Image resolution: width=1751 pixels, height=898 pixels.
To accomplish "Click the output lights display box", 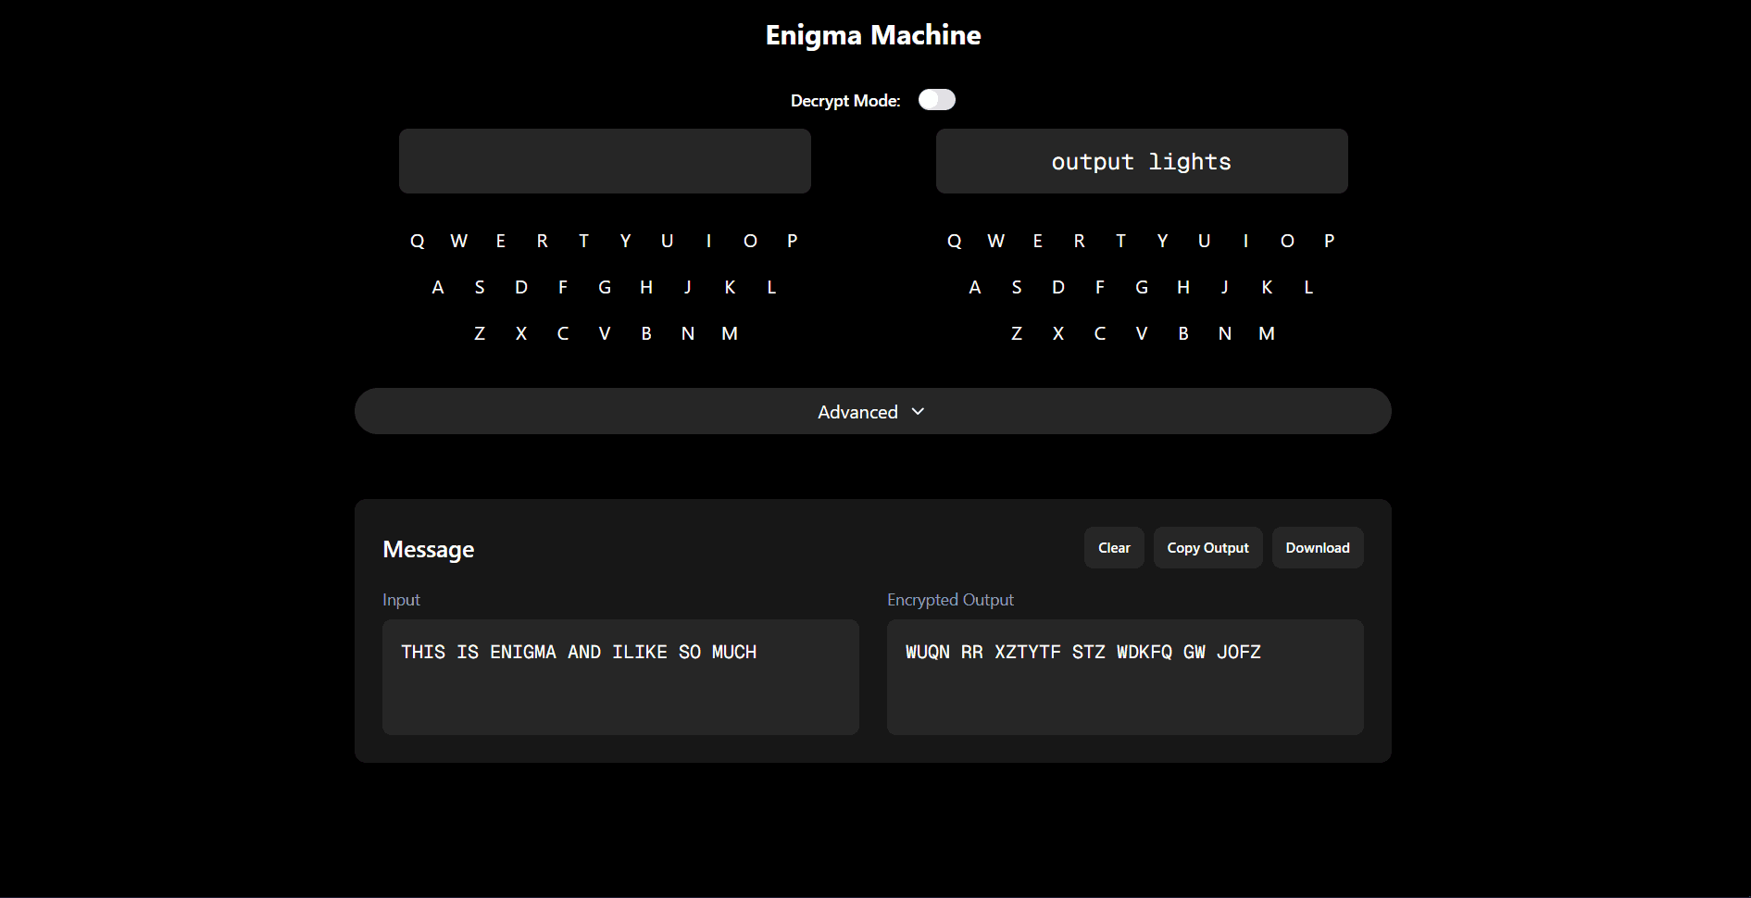I will point(1142,161).
